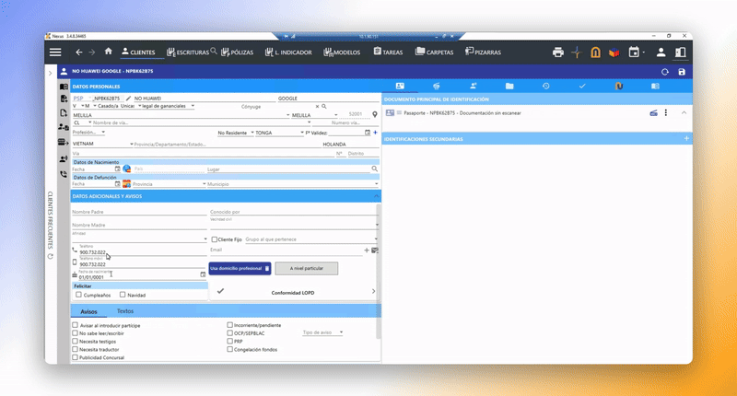737x396 pixels.
Task: Go to the Escrituras menu
Action: click(187, 52)
